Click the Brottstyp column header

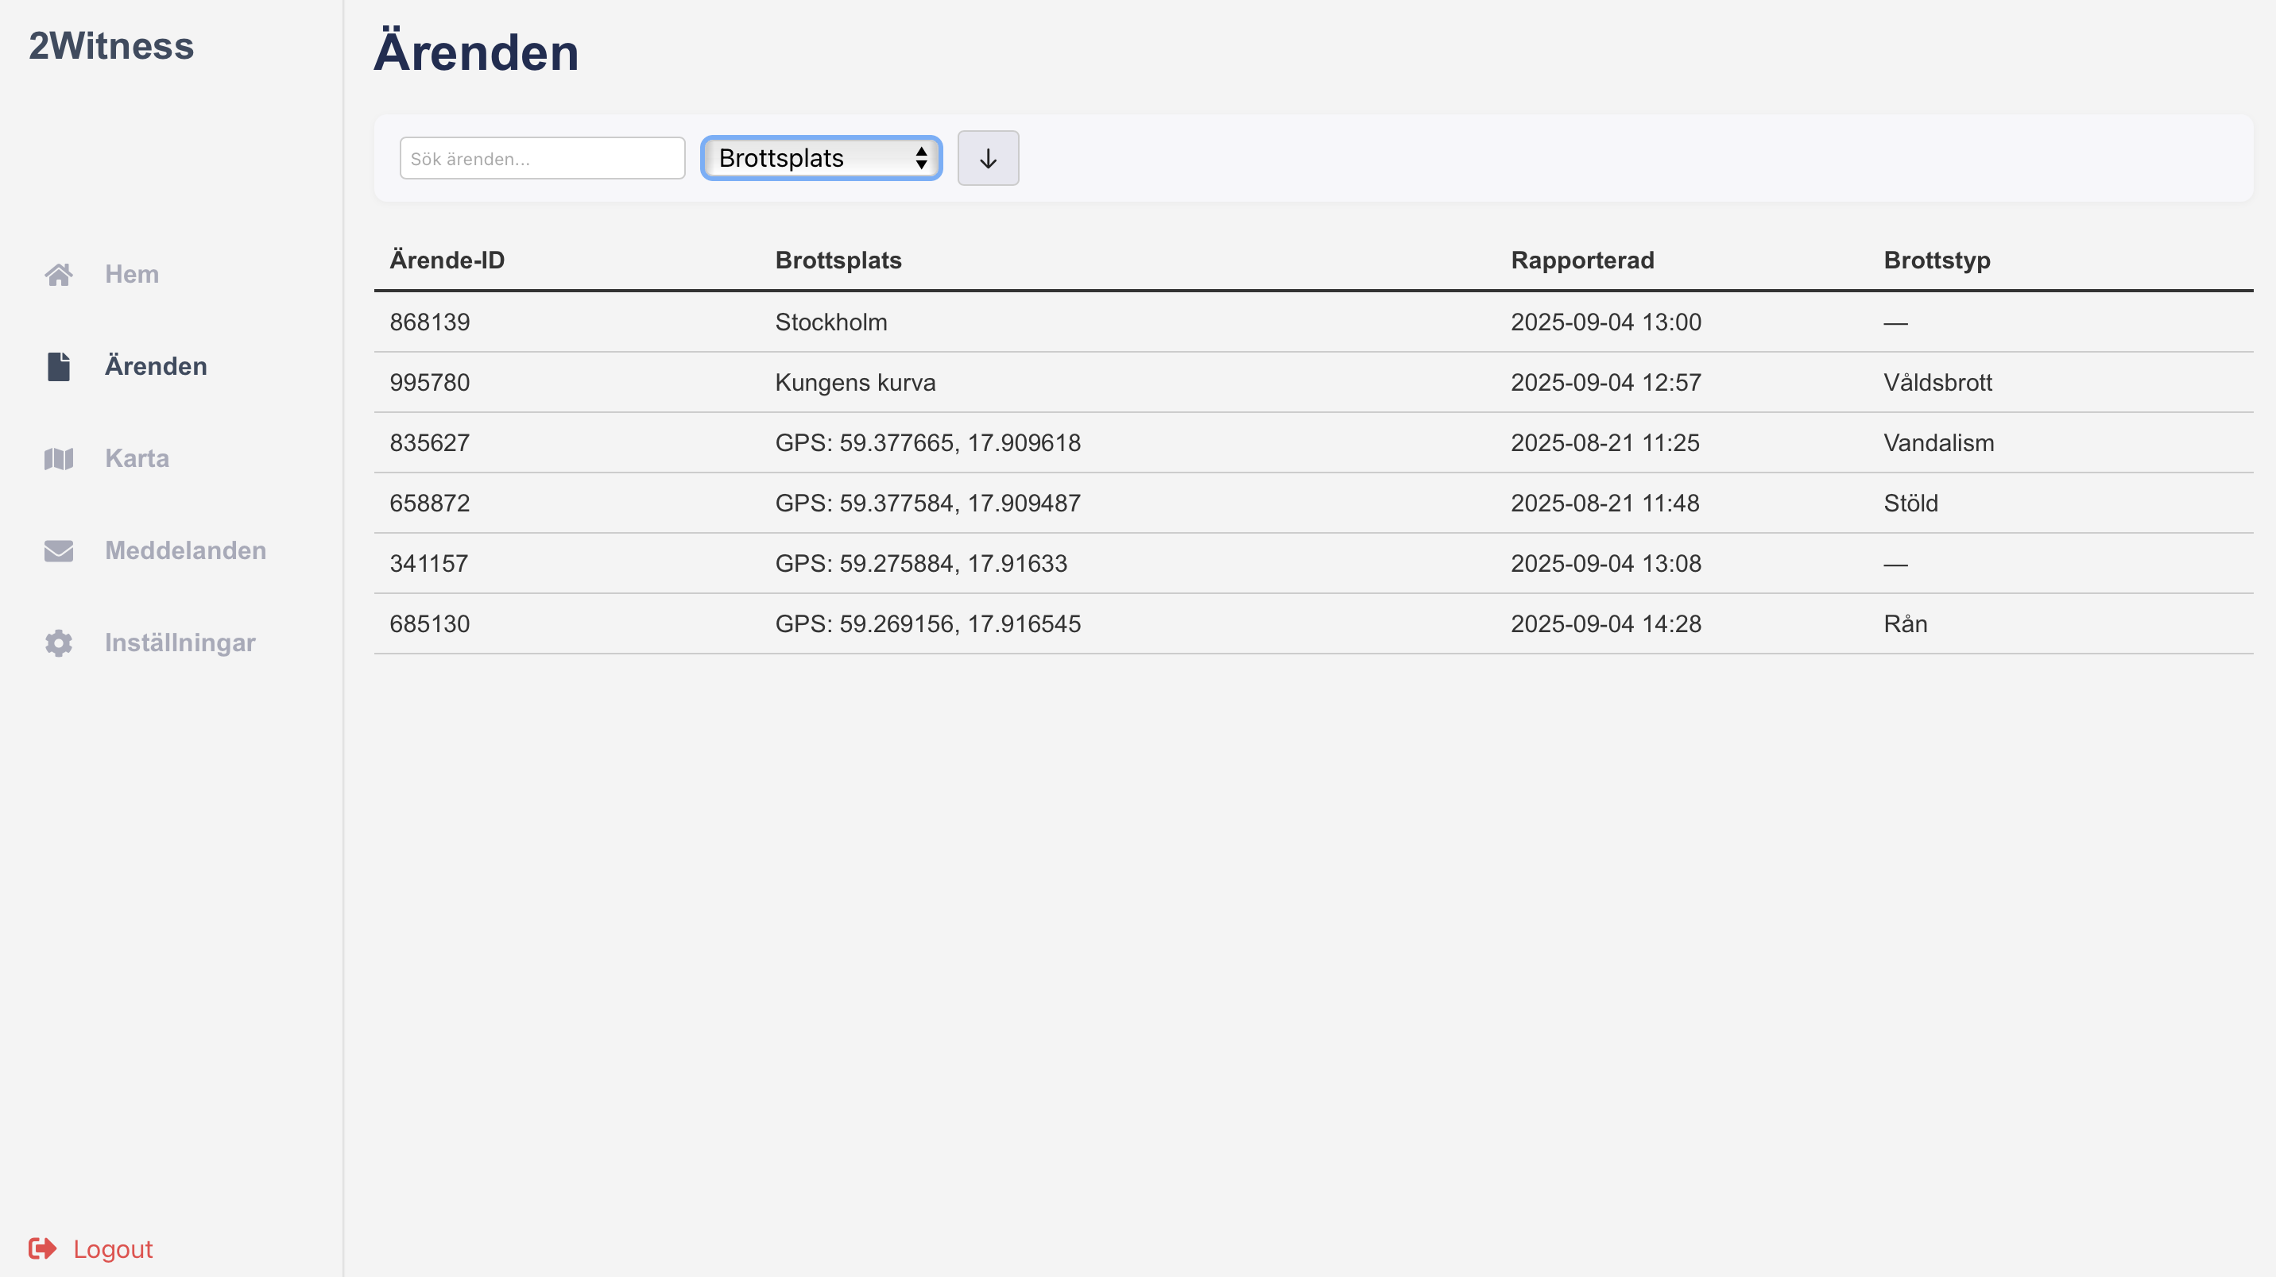[1936, 260]
